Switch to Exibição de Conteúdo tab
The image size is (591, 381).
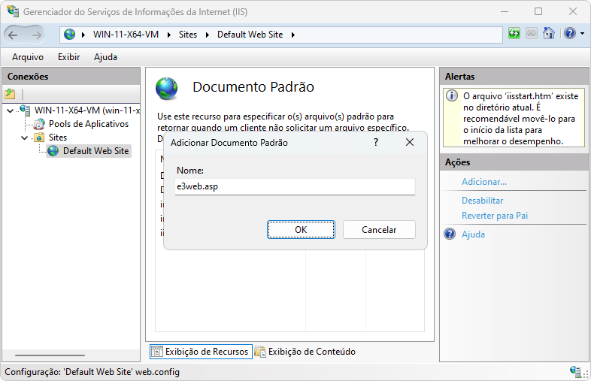(305, 352)
